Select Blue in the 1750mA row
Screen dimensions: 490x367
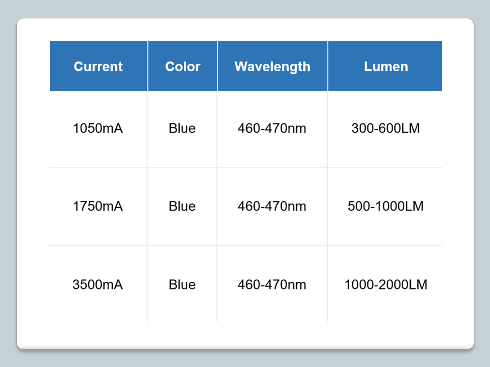[182, 206]
